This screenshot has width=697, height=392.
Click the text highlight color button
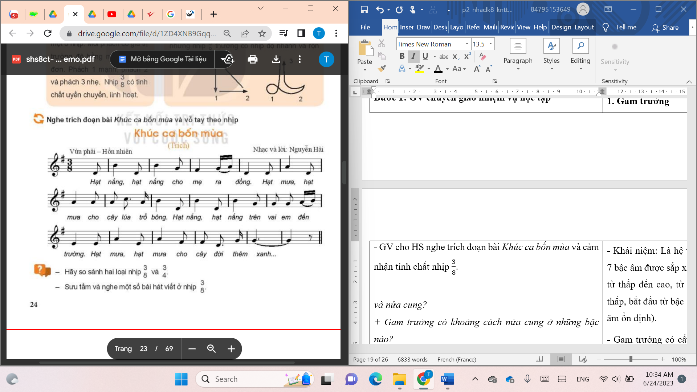pos(420,69)
